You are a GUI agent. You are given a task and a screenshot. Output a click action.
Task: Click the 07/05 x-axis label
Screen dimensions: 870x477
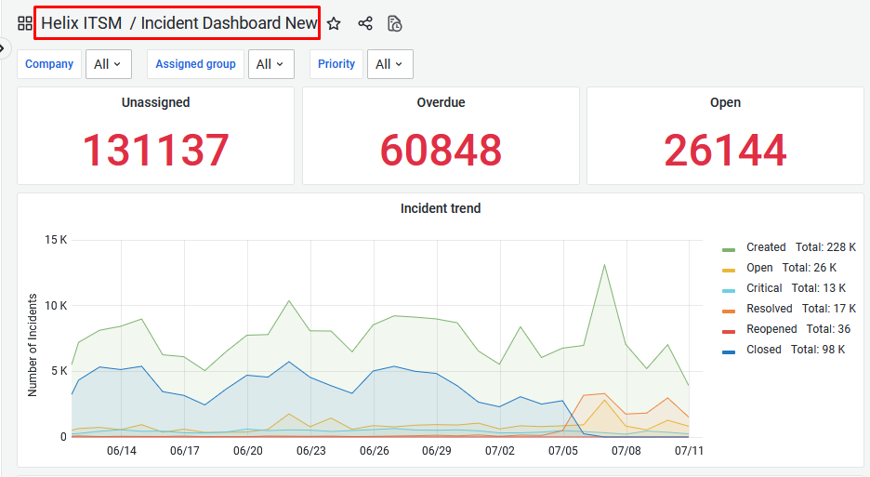point(563,450)
